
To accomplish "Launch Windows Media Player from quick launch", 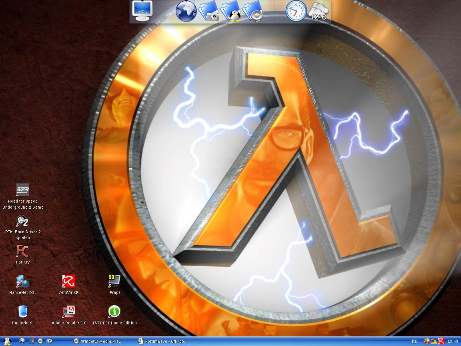I will 40,341.
